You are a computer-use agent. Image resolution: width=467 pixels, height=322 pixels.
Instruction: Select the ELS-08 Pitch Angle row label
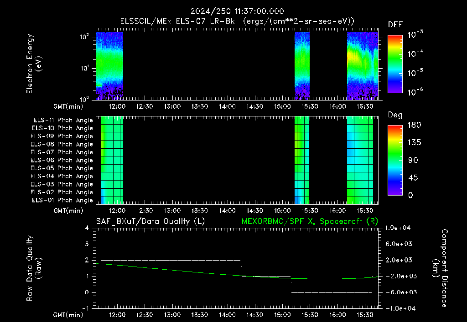click(x=62, y=144)
